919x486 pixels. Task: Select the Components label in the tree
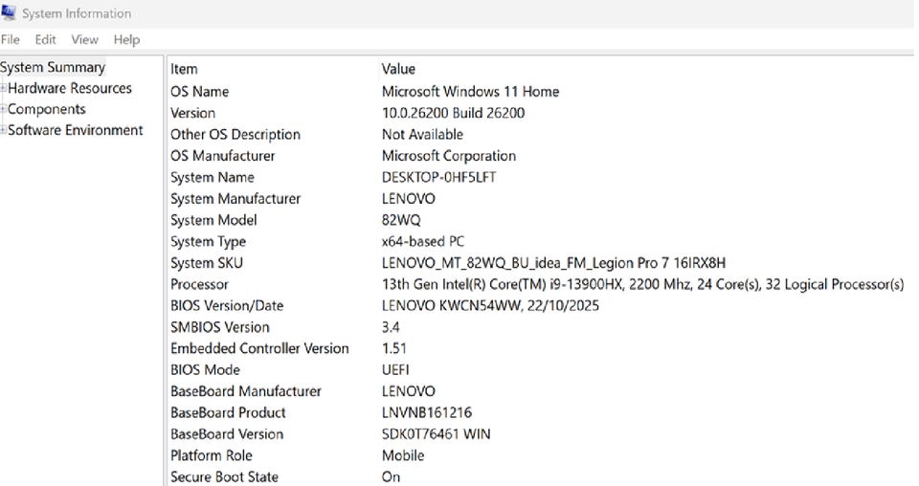tap(47, 109)
